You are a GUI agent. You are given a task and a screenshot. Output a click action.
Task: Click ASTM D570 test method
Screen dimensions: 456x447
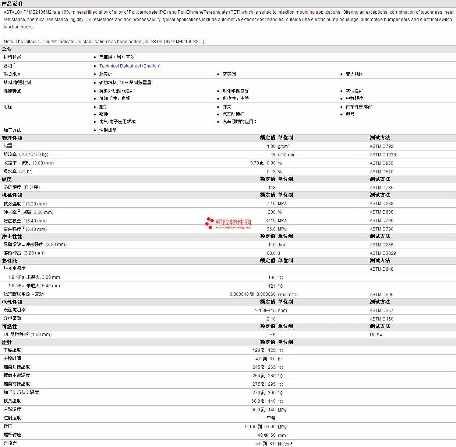tap(381, 172)
